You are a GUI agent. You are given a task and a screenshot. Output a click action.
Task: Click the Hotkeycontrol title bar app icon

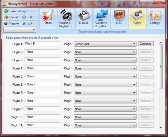(4, 4)
